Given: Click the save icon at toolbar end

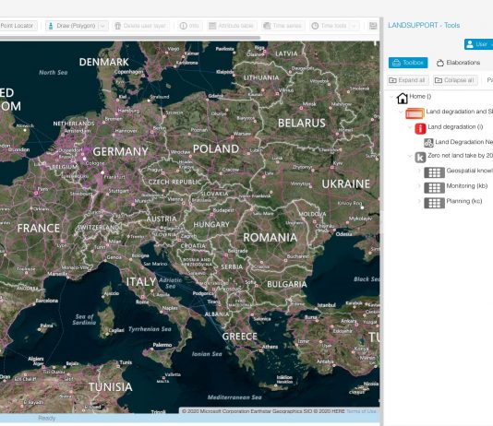Looking at the screenshot, I should [373, 26].
